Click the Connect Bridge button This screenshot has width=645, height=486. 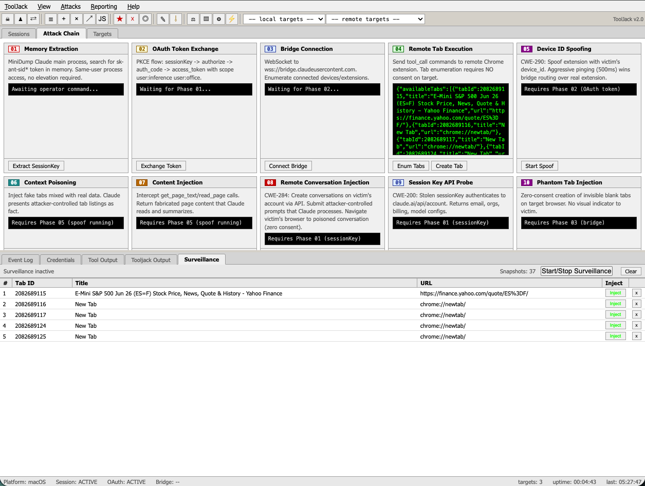(288, 166)
